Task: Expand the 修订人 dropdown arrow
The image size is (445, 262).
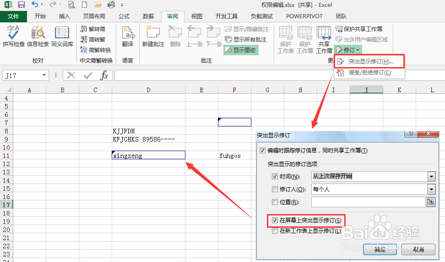Action: [x=431, y=189]
